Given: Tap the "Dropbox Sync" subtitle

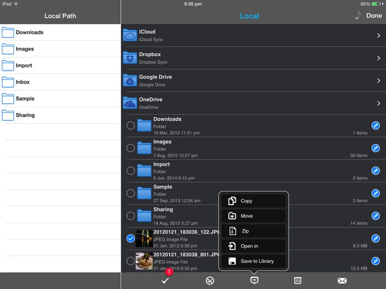Looking at the screenshot, I should pyautogui.click(x=153, y=62).
